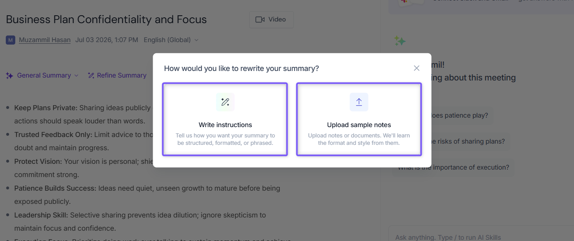Choose the Write instructions option card
This screenshot has width=574, height=241.
pyautogui.click(x=225, y=119)
